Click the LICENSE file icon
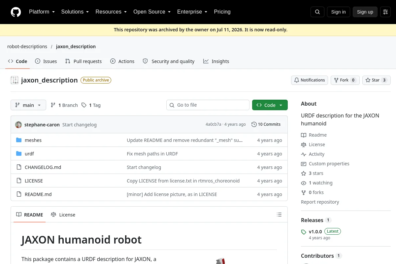 click(x=19, y=181)
